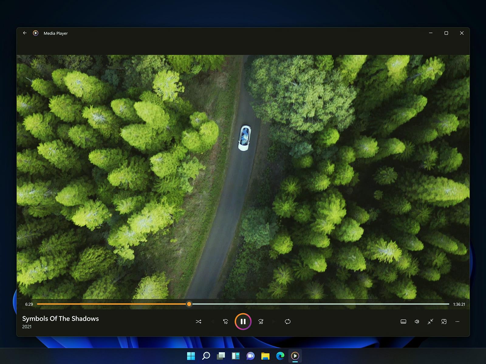
Task: Launch Microsoft Edge from the taskbar
Action: pos(280,356)
